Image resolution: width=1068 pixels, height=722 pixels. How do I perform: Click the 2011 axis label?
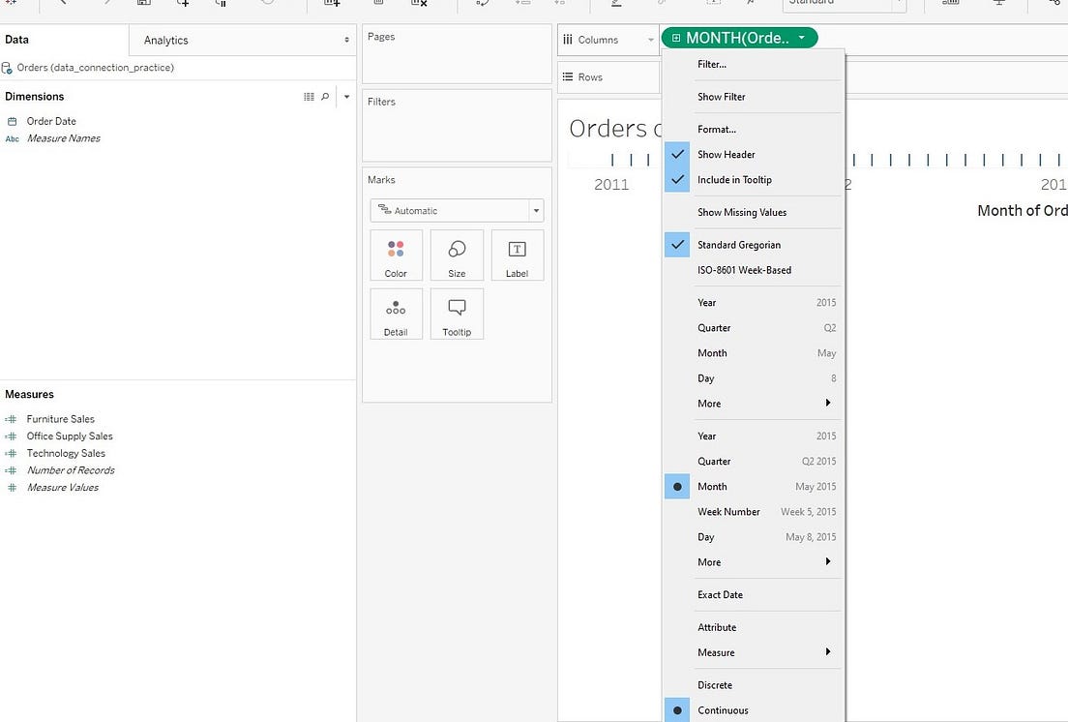(x=611, y=185)
